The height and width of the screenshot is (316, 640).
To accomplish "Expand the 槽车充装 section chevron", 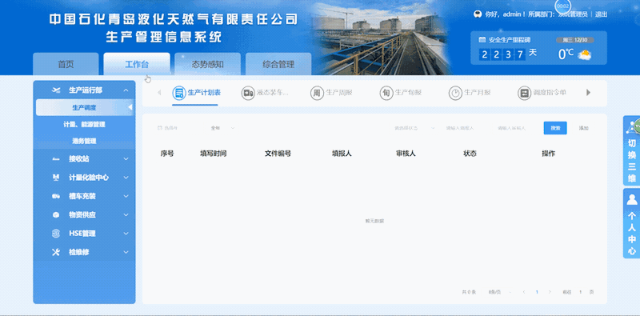I will click(x=126, y=196).
